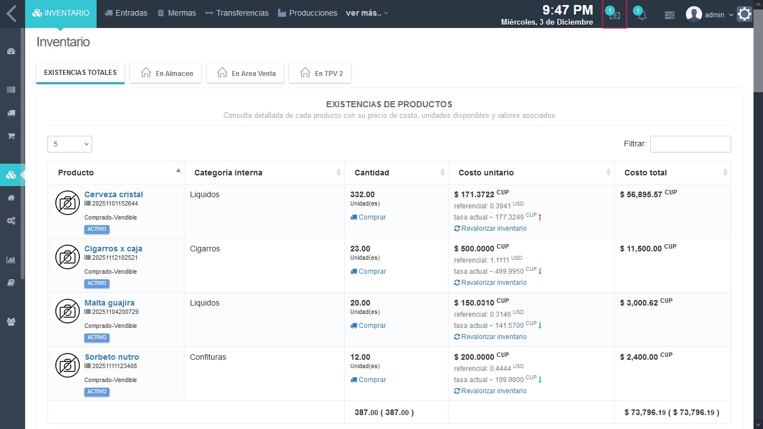Click Comprar link for Malta guajira
Screen dimensions: 763x429
[x=372, y=326]
